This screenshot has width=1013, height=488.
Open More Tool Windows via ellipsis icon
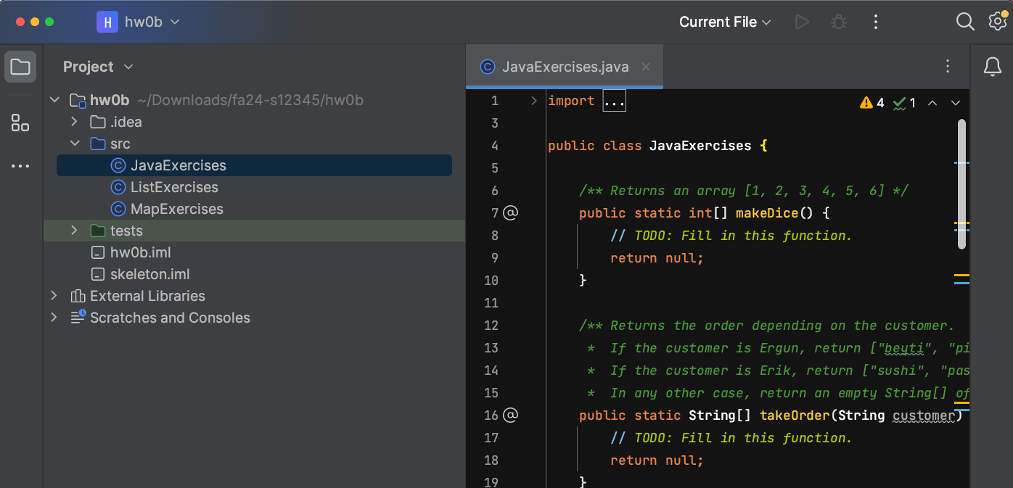tap(20, 165)
